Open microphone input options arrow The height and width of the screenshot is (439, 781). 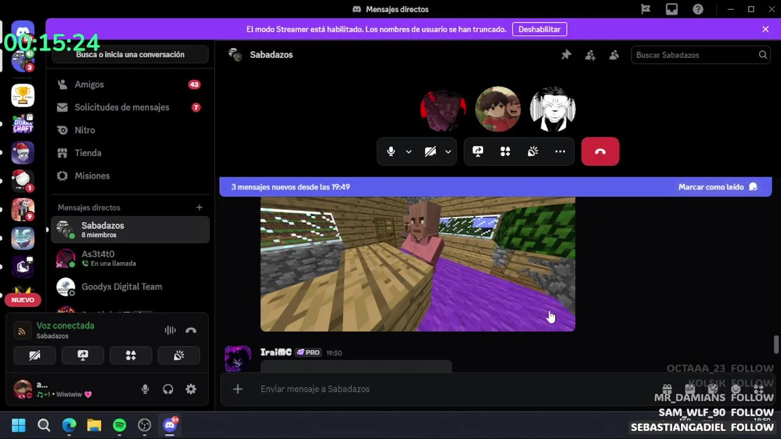(x=409, y=152)
